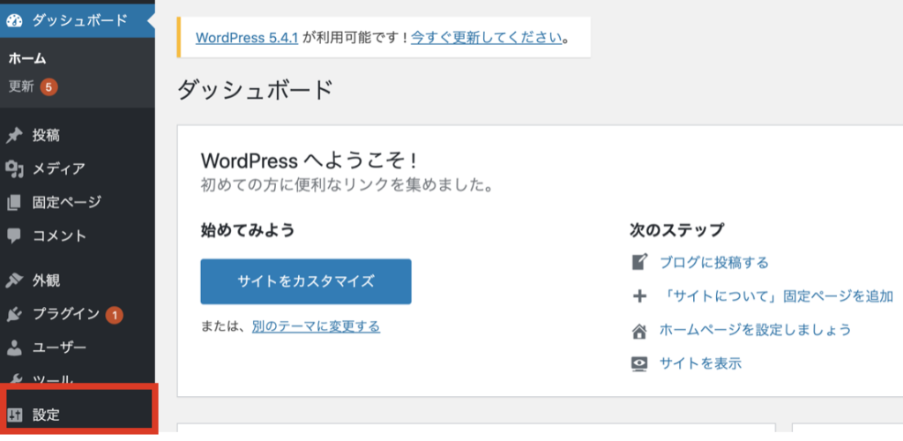
Task: Click the person icon beside ユーザー
Action: pyautogui.click(x=14, y=348)
